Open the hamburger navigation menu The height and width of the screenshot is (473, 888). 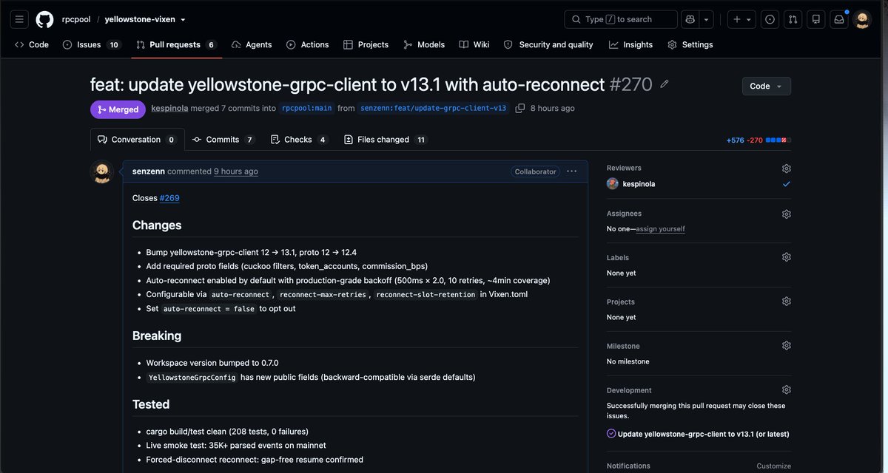pos(19,19)
